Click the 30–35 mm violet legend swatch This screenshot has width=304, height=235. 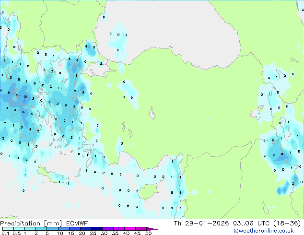pos(108,229)
